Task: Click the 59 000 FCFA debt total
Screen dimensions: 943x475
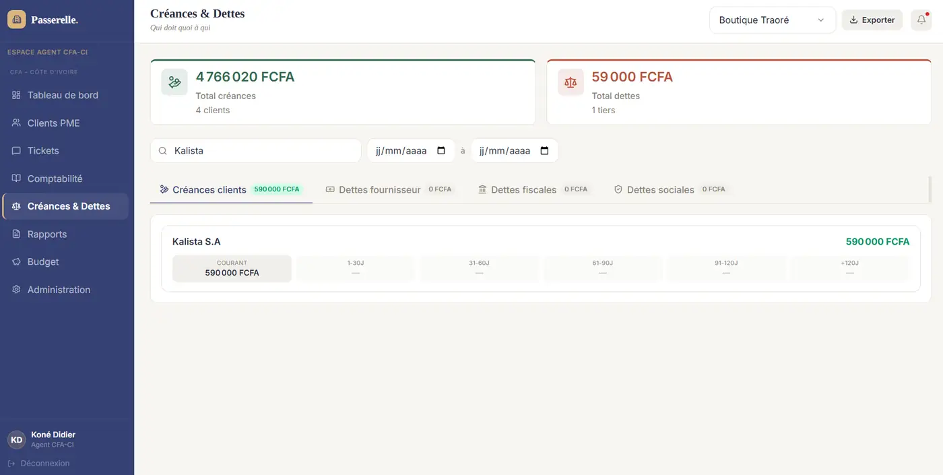Action: (632, 77)
